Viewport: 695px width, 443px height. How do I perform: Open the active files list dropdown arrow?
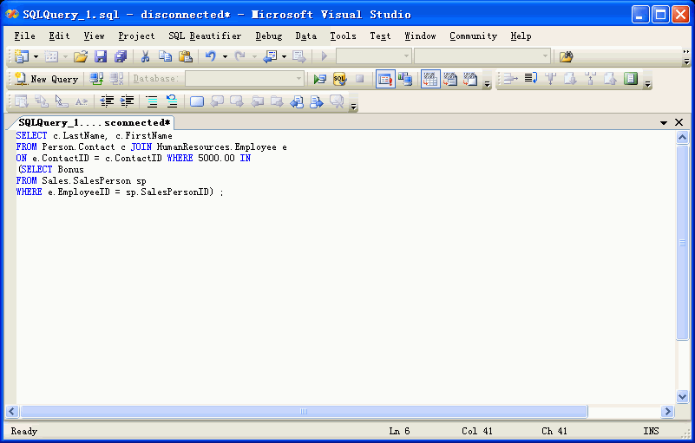(x=664, y=123)
